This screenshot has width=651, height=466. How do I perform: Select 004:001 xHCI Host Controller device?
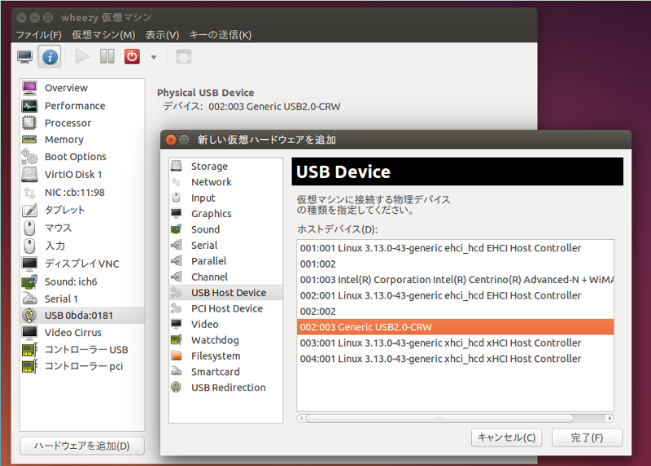click(x=456, y=359)
